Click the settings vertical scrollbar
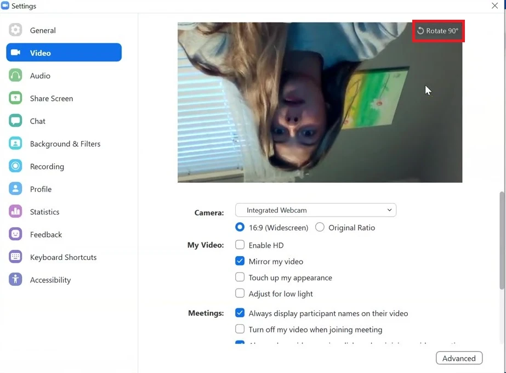 tap(502, 240)
